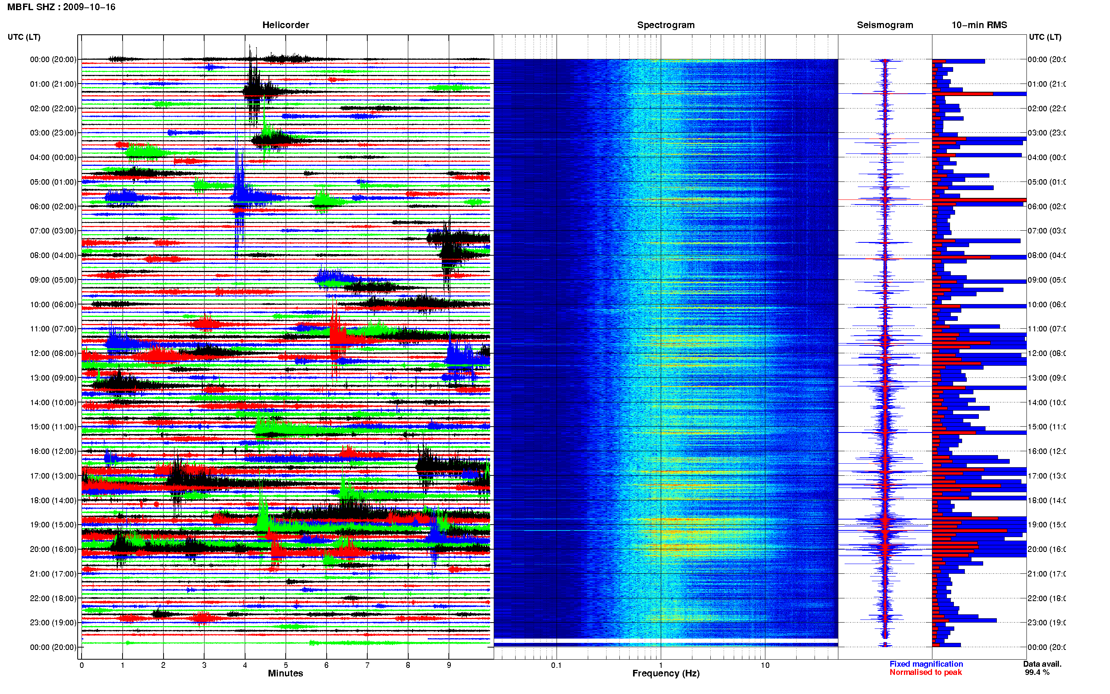Select '02:00 (22:00)' on the left time axis
This screenshot has width=1110, height=694.
click(53, 109)
